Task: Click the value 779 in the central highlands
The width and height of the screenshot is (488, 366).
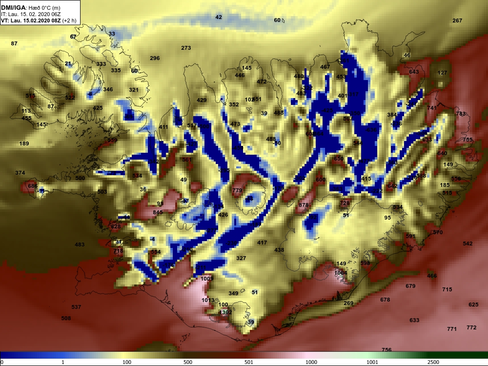Action: point(237,190)
